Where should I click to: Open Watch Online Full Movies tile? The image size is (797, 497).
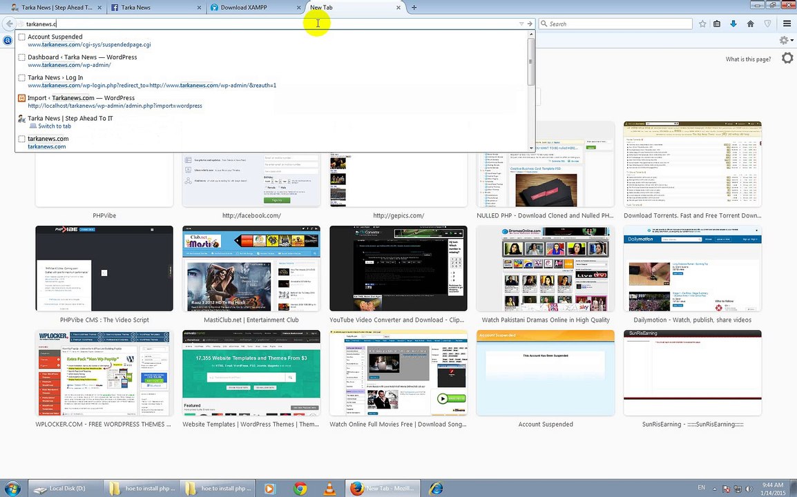coord(398,373)
